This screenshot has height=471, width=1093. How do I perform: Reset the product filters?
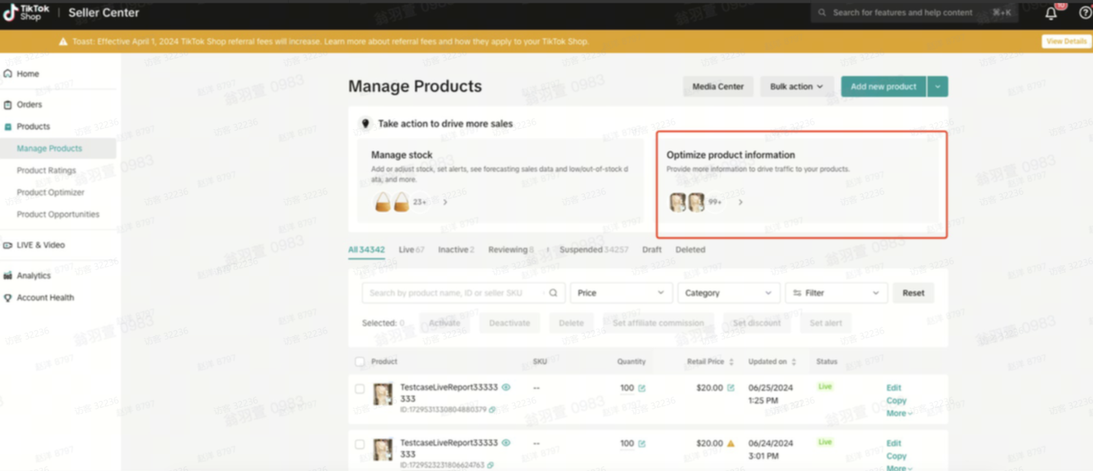913,293
